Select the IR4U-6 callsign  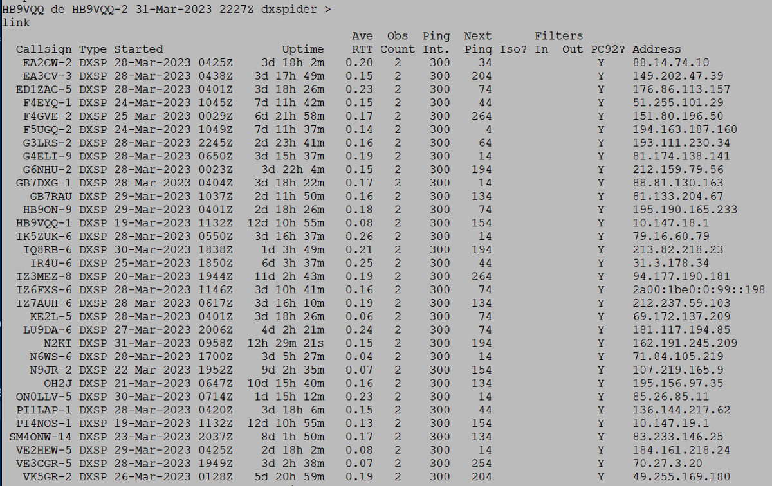51,263
